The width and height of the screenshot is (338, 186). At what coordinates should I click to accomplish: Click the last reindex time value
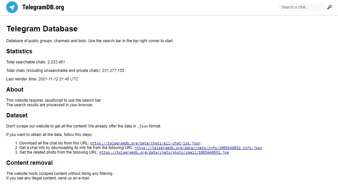pyautogui.click(x=58, y=79)
